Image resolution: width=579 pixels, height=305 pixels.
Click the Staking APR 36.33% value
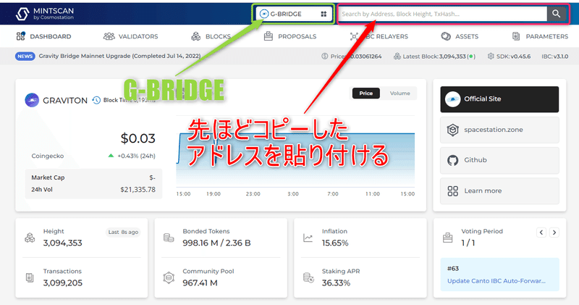click(x=336, y=283)
